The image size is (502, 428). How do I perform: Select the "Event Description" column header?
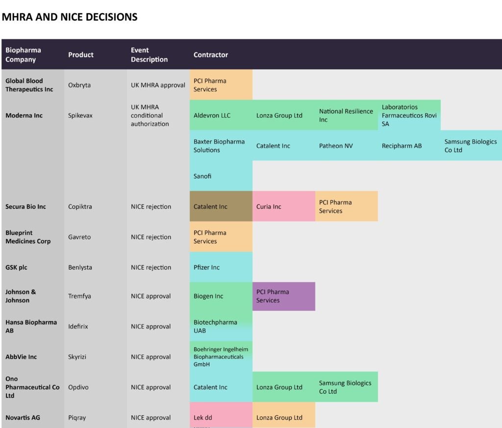coord(149,54)
